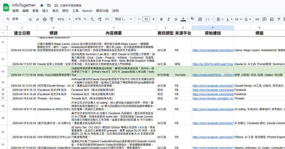Open the fill color picker
285x149 pixels.
point(192,19)
